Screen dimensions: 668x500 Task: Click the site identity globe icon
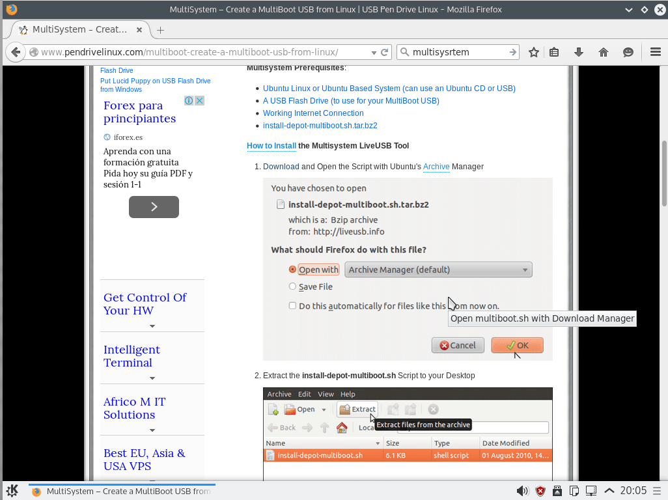point(34,52)
